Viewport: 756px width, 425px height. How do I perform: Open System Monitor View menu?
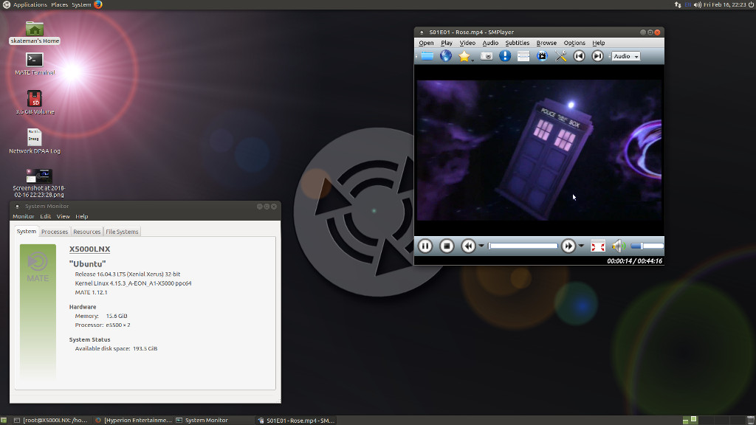click(x=63, y=216)
